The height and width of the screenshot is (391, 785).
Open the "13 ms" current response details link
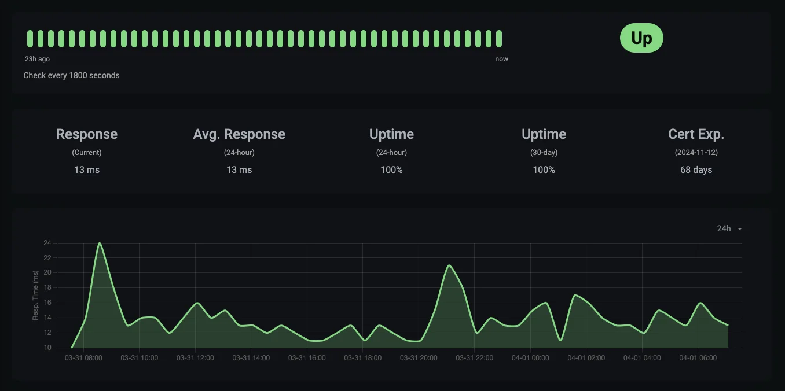(x=86, y=169)
